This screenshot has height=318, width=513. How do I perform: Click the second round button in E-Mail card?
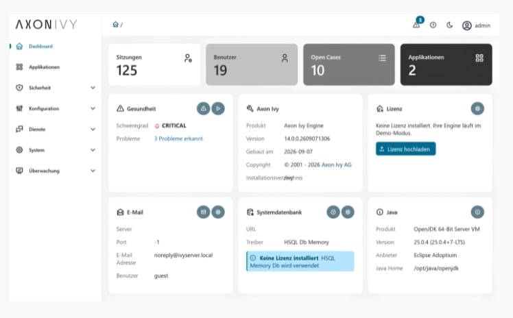218,212
